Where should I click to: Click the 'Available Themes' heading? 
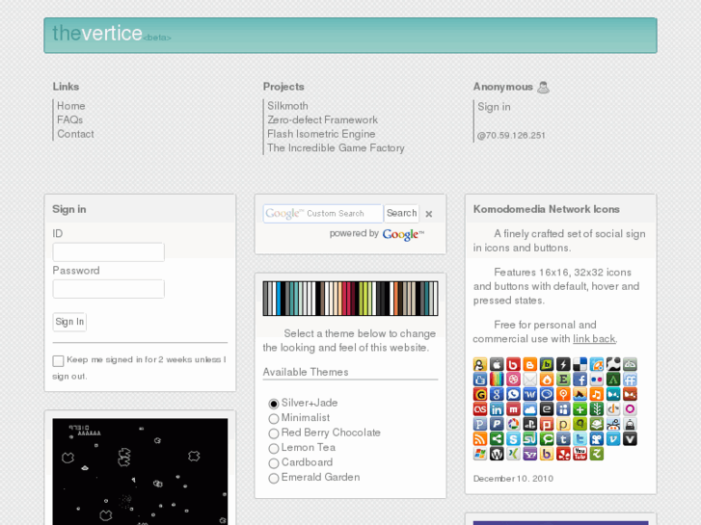306,372
